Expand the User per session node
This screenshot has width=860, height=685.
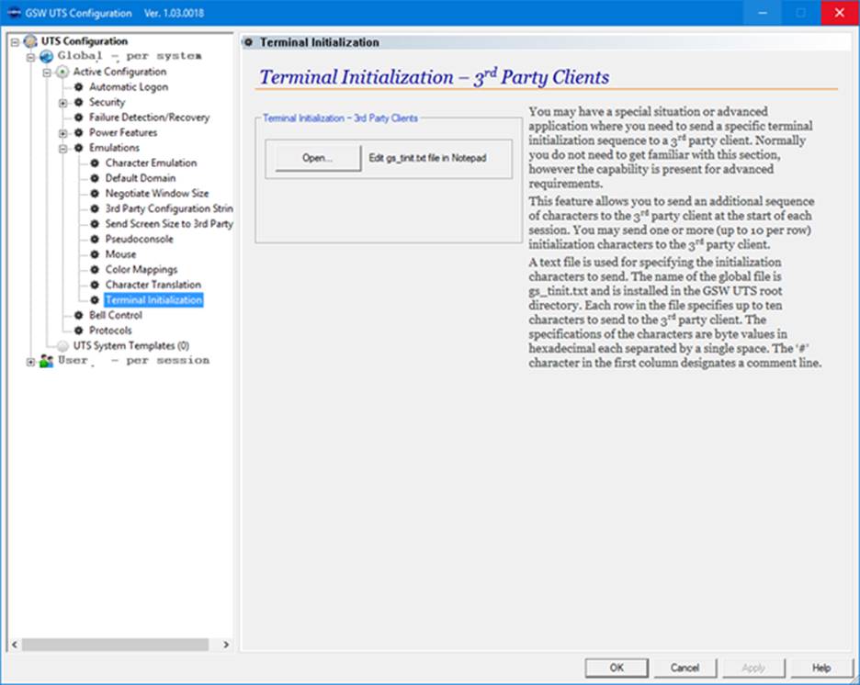(x=30, y=362)
